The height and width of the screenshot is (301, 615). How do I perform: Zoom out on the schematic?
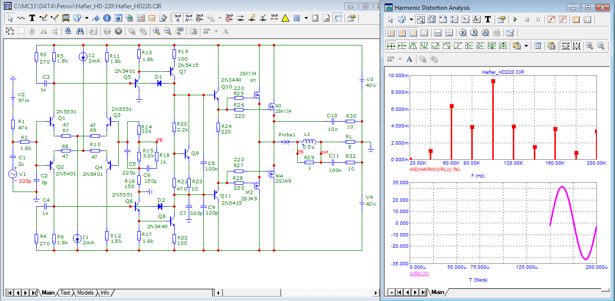pos(168,31)
